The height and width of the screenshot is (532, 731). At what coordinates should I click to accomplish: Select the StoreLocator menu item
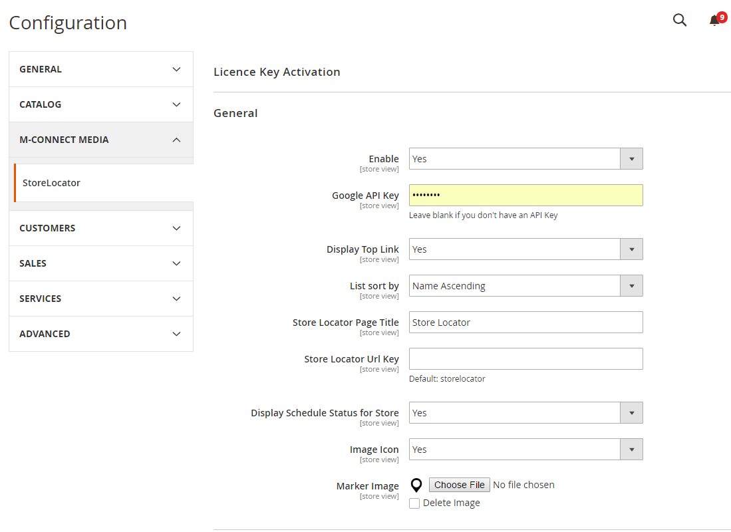pos(52,183)
